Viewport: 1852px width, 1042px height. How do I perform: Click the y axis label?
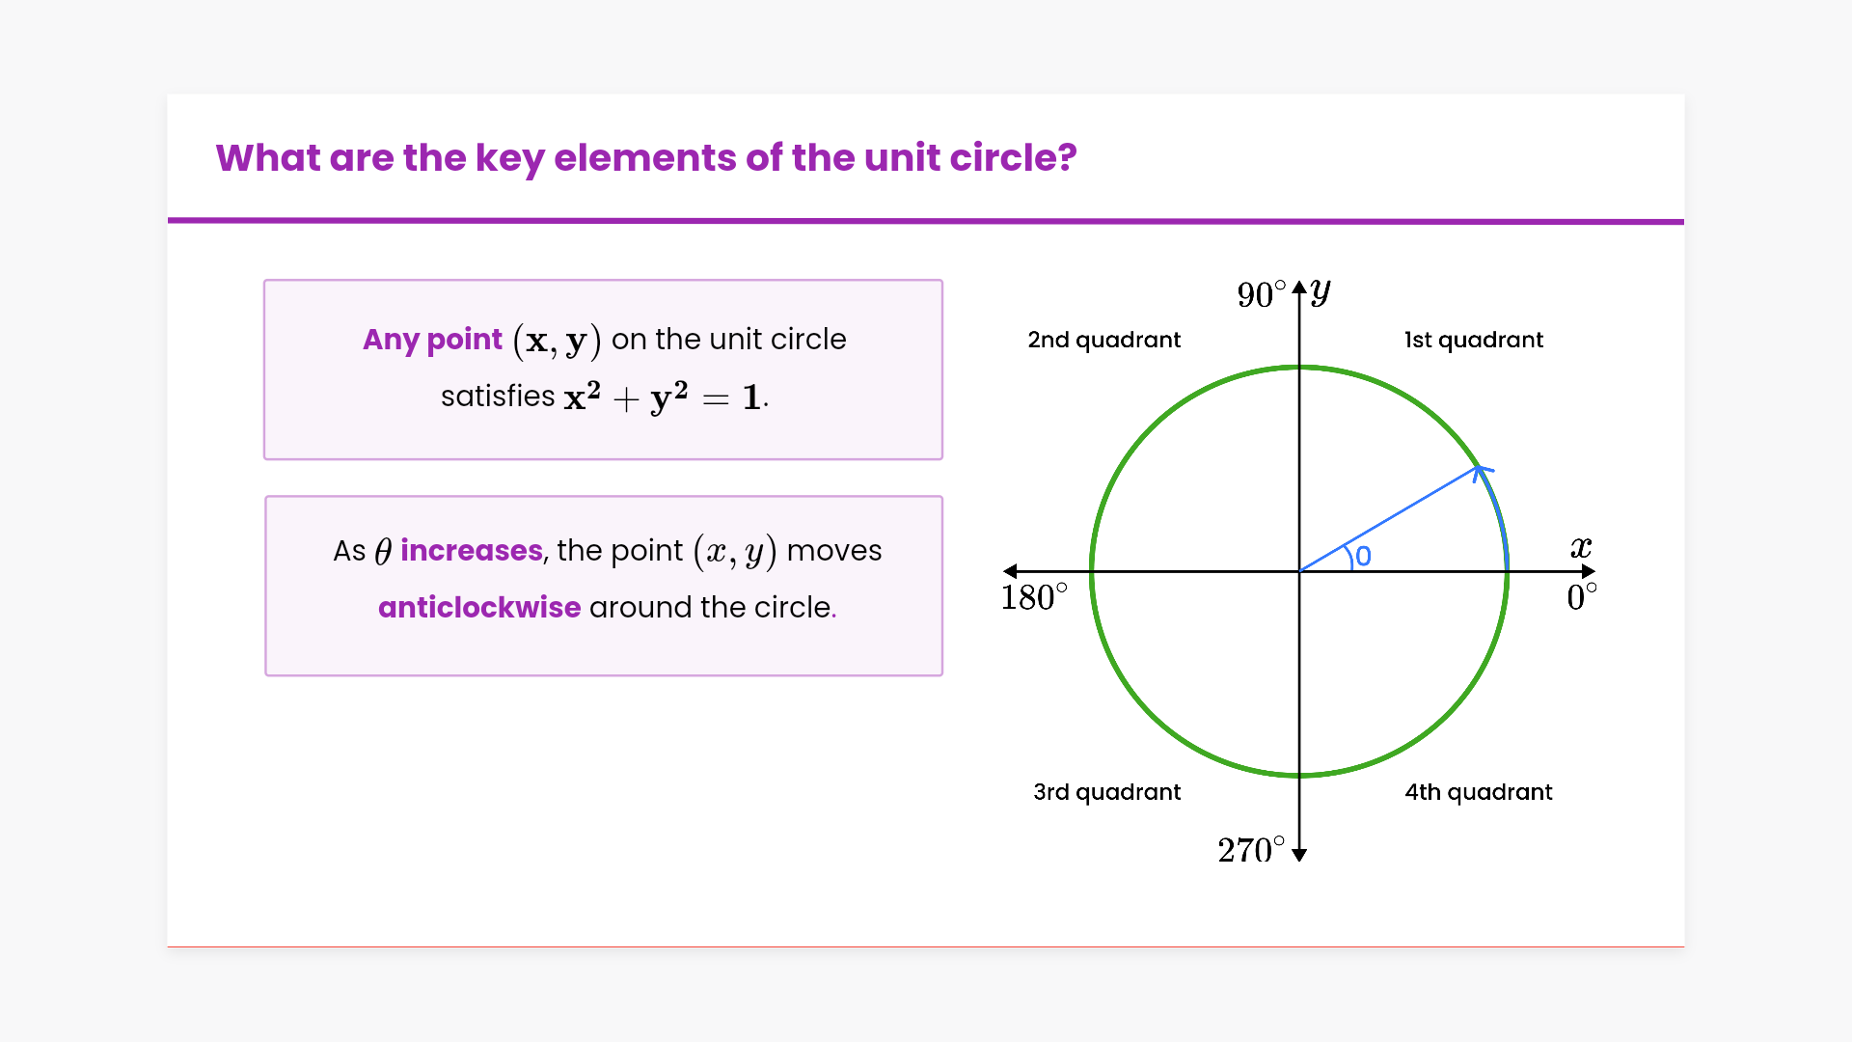click(1321, 290)
